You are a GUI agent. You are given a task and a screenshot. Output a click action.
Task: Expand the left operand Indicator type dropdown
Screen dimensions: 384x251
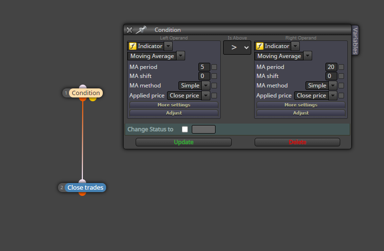tap(168, 46)
